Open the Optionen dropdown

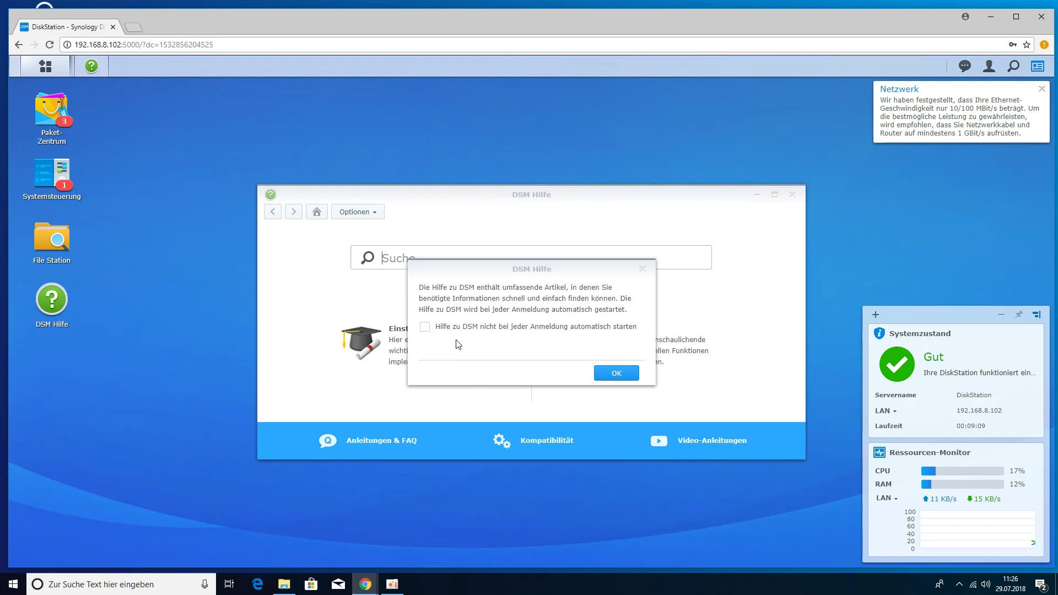pos(358,212)
